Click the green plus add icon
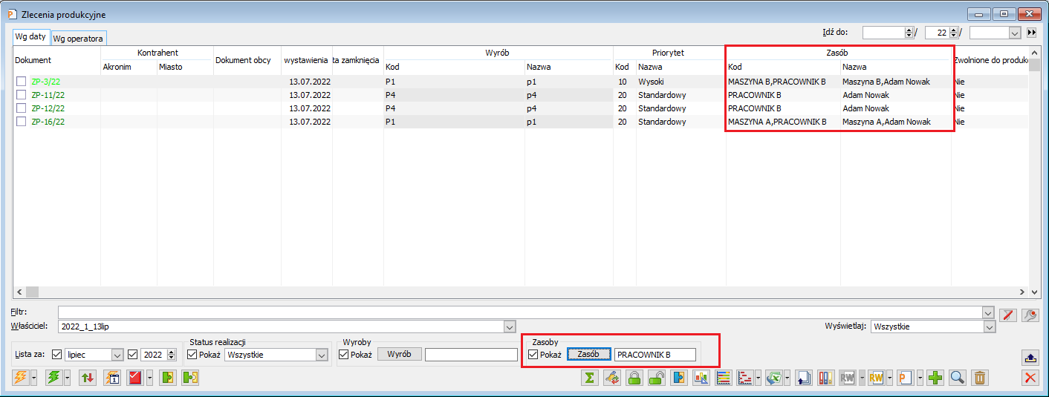Screen dimensions: 1049x397 pyautogui.click(x=935, y=378)
